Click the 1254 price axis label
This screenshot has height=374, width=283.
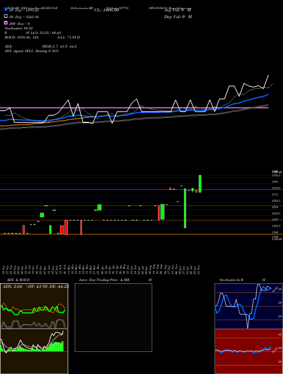[x=275, y=207]
